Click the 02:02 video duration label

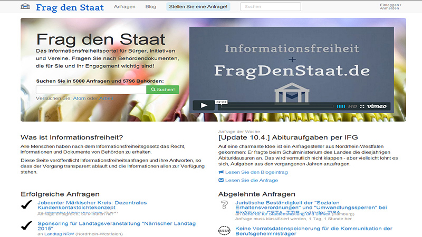[221, 102]
